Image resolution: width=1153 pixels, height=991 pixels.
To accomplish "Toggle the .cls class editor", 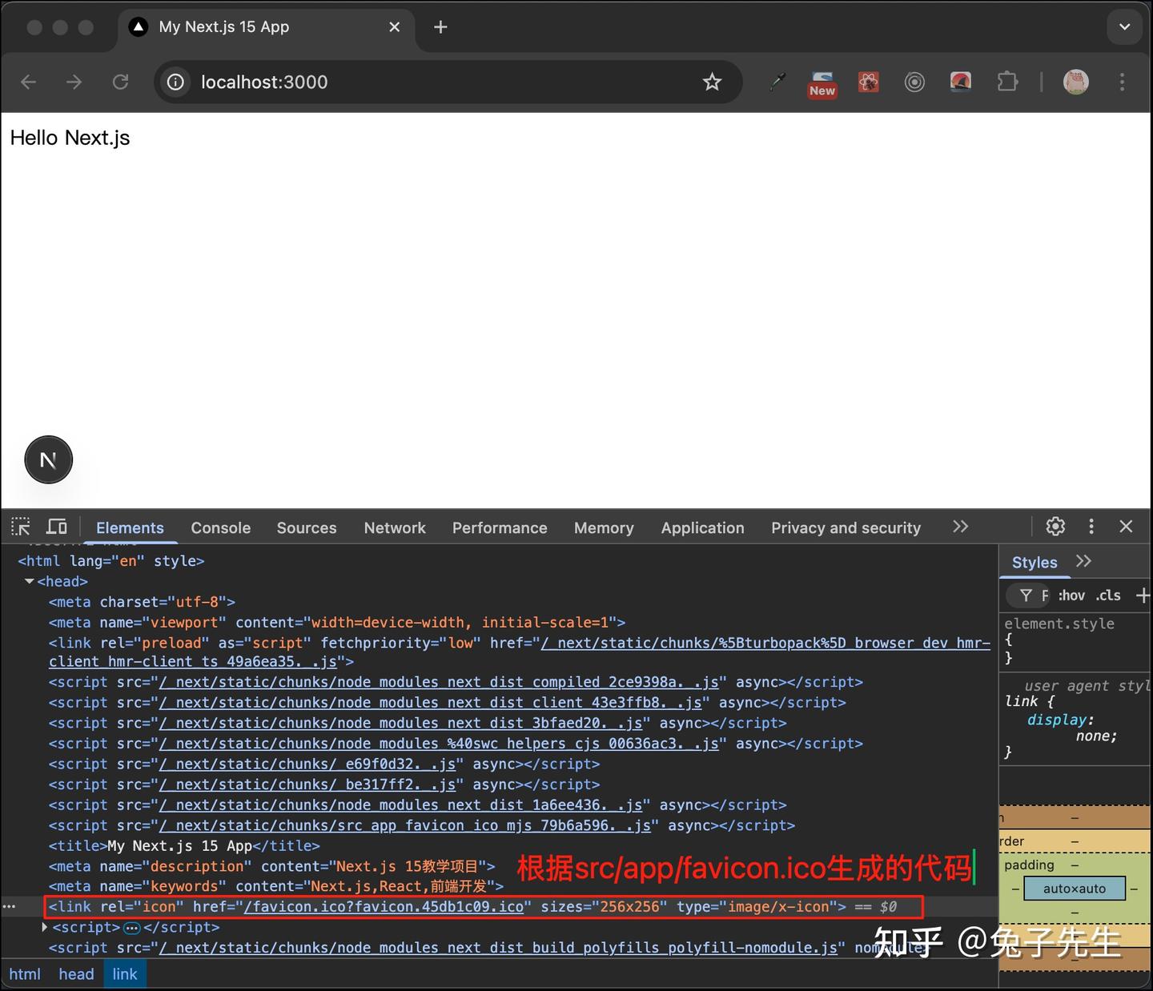I will pyautogui.click(x=1108, y=595).
